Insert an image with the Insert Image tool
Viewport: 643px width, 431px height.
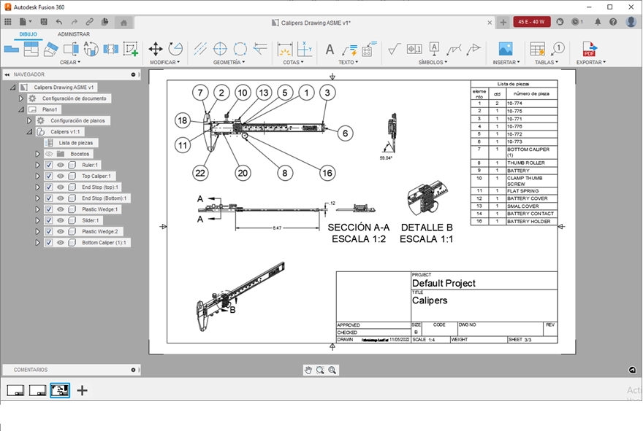506,49
